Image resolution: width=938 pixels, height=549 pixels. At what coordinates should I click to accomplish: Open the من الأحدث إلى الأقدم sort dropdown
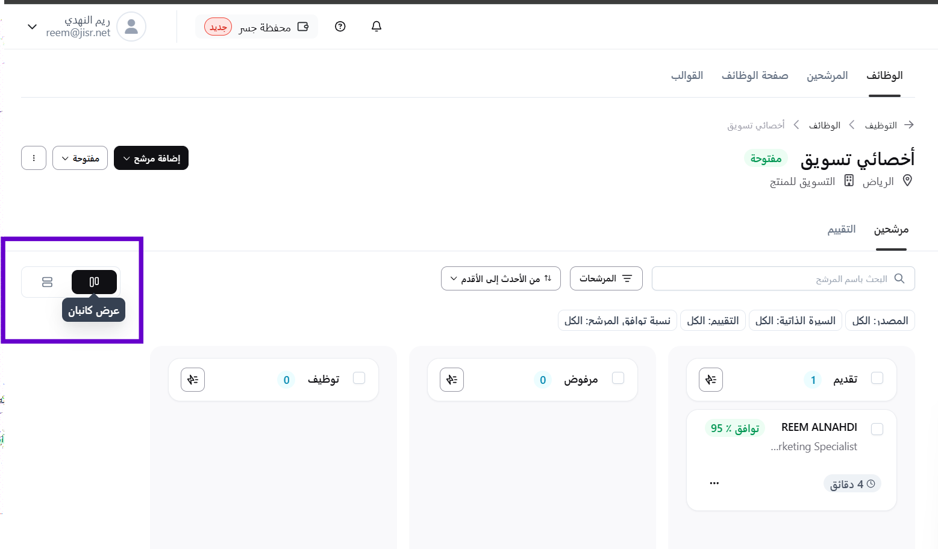[x=501, y=278]
